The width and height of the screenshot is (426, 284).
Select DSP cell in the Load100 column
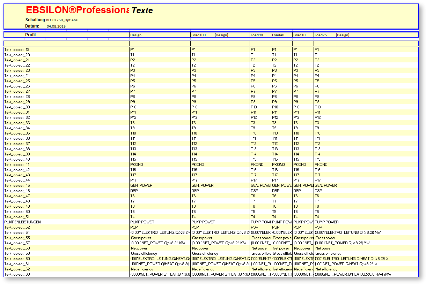195,191
